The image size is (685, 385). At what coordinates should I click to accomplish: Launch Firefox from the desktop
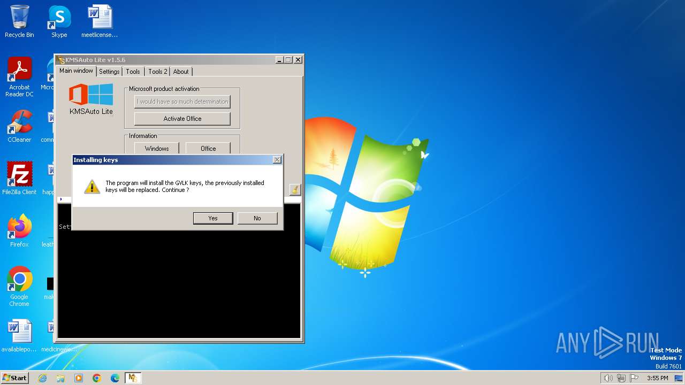pyautogui.click(x=19, y=230)
